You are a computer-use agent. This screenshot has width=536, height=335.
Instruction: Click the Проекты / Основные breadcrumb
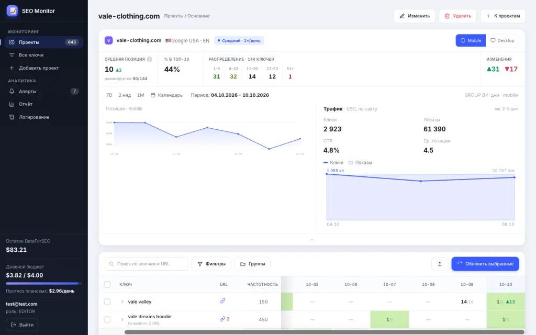(187, 16)
